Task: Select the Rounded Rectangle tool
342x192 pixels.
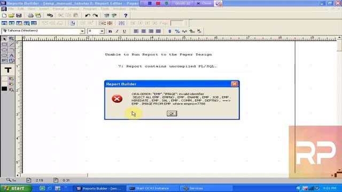Action: coord(4,55)
